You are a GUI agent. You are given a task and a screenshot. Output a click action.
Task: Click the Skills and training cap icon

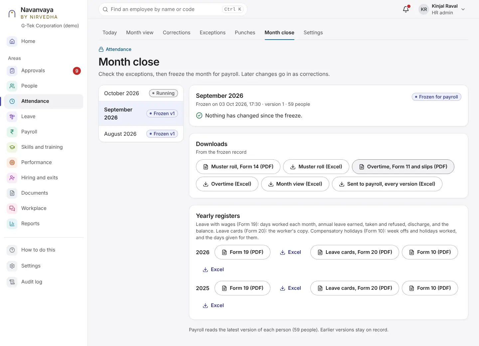click(x=12, y=147)
